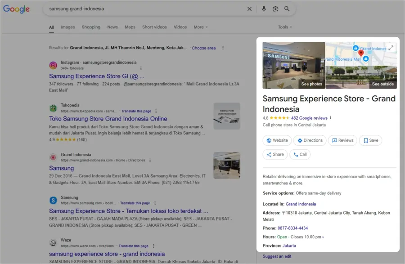
Task: Open three-dot menu for Waze result
Action: [x=153, y=246]
